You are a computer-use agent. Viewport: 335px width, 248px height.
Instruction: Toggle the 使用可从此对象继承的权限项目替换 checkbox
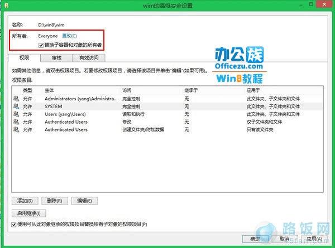13,225
